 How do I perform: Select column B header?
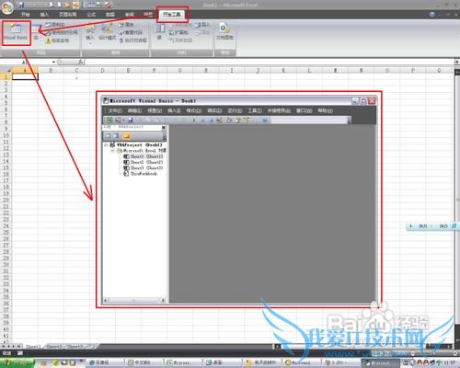click(51, 71)
